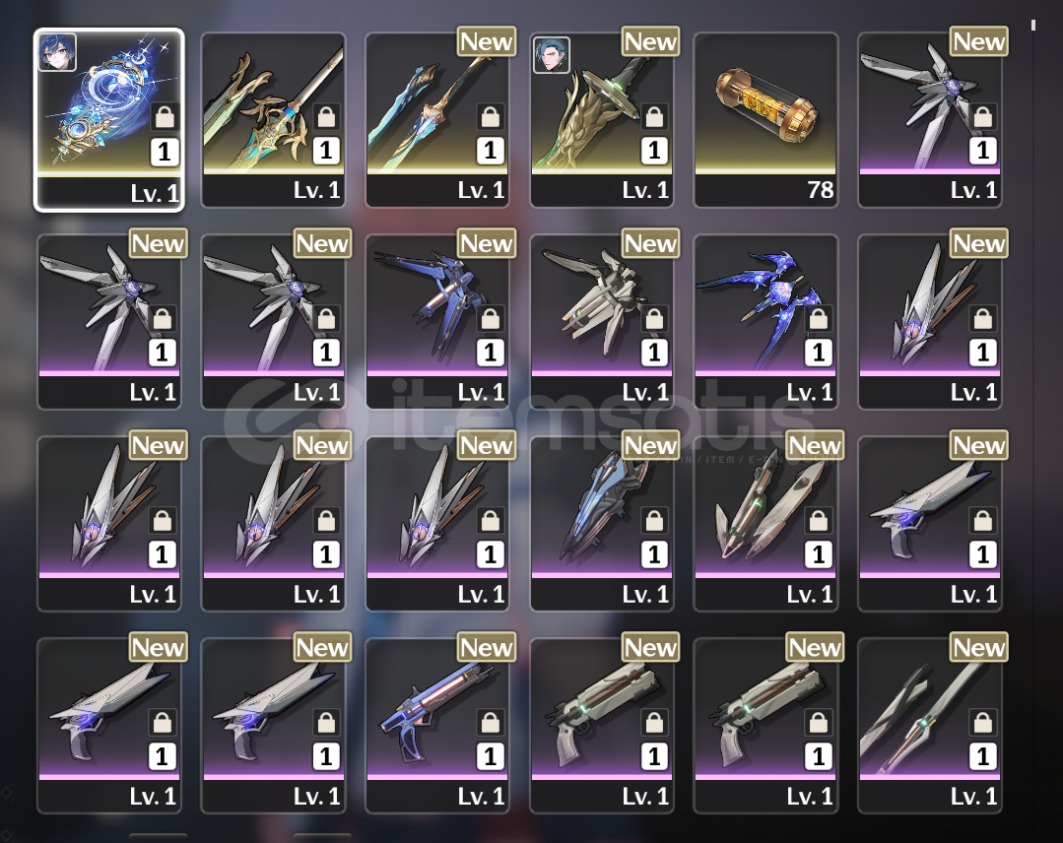Toggle lock on the blue-barreled pistol

[491, 723]
